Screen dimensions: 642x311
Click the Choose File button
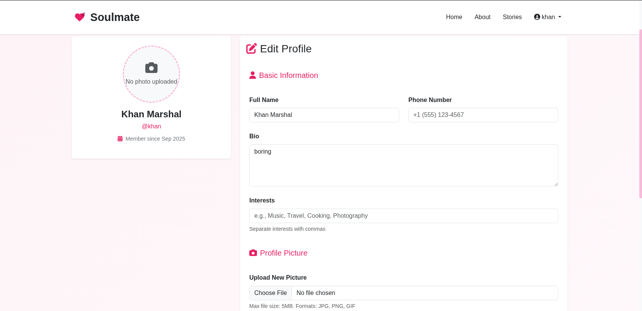[x=270, y=293]
